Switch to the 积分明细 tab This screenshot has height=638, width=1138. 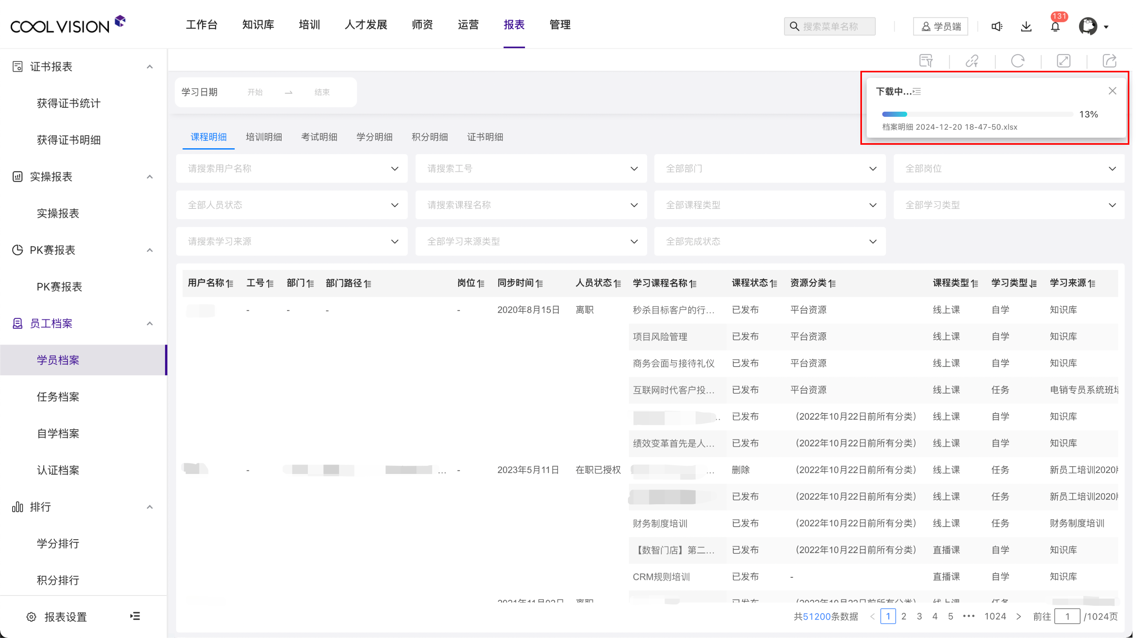[429, 137]
